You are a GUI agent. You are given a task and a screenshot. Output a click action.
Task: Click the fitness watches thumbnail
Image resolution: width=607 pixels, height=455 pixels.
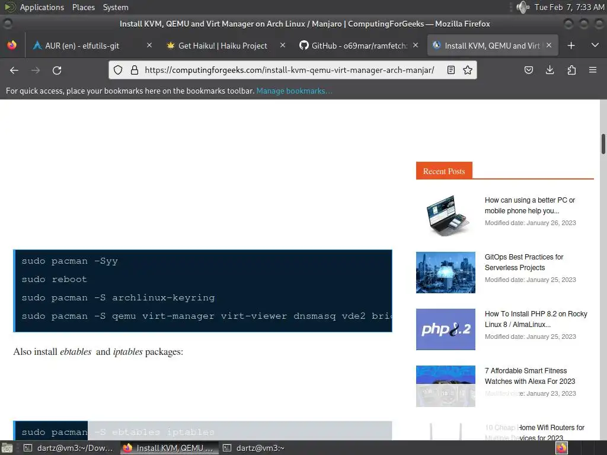(x=446, y=386)
